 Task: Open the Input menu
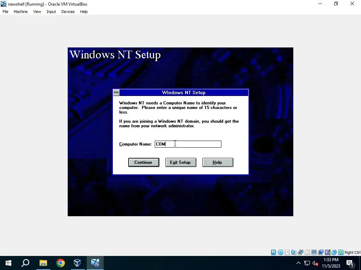point(51,12)
